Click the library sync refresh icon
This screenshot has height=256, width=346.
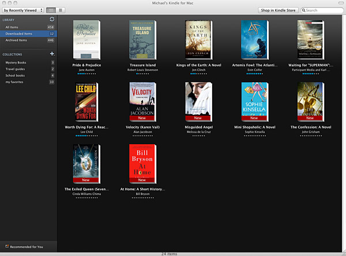pyautogui.click(x=52, y=20)
